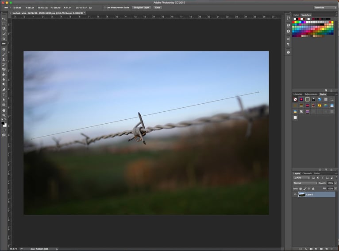The width and height of the screenshot is (339, 251).
Task: Switch to the Color tab
Action: coord(296,15)
